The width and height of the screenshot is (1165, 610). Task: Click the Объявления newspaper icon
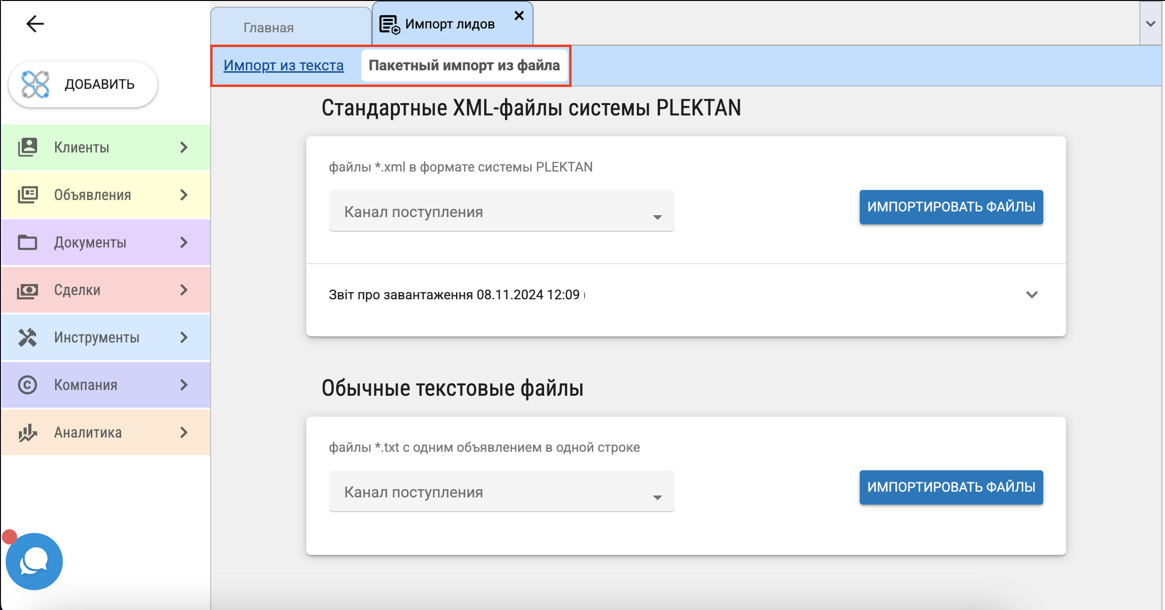(28, 195)
